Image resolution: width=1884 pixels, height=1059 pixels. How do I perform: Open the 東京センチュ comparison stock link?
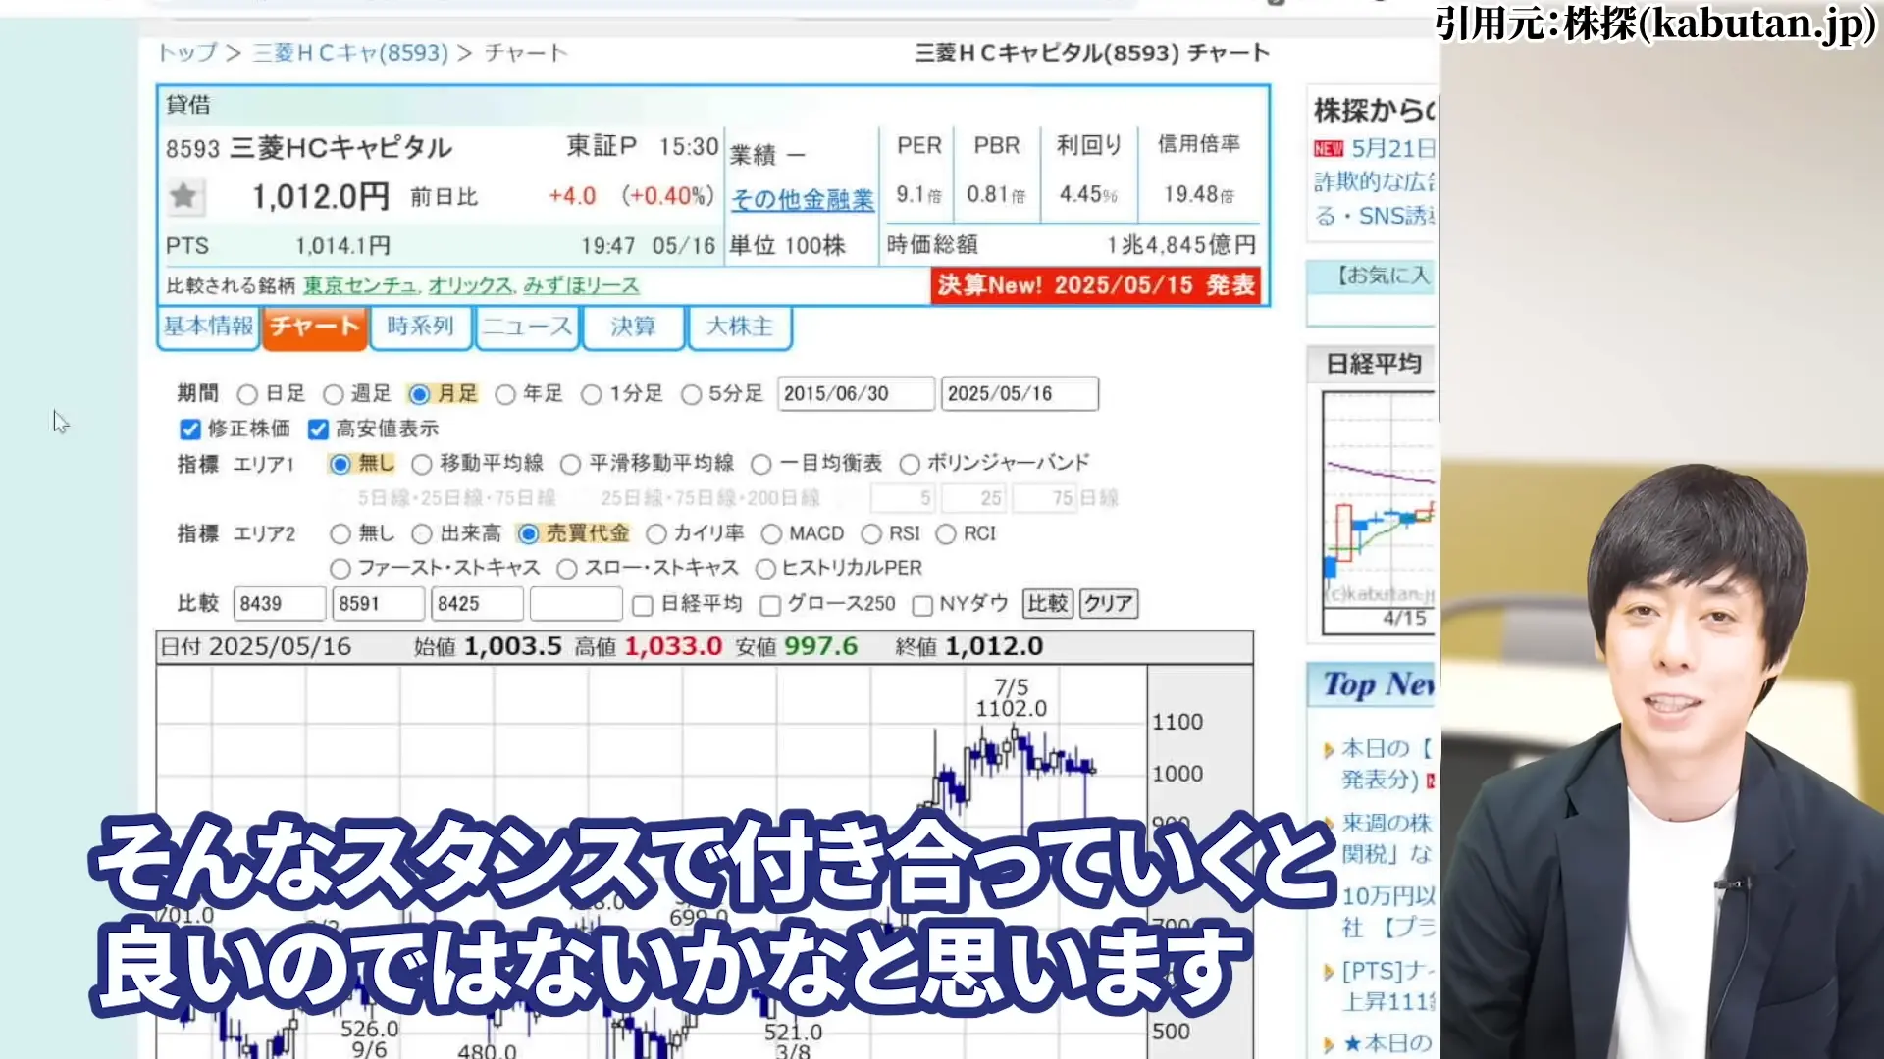coord(360,286)
